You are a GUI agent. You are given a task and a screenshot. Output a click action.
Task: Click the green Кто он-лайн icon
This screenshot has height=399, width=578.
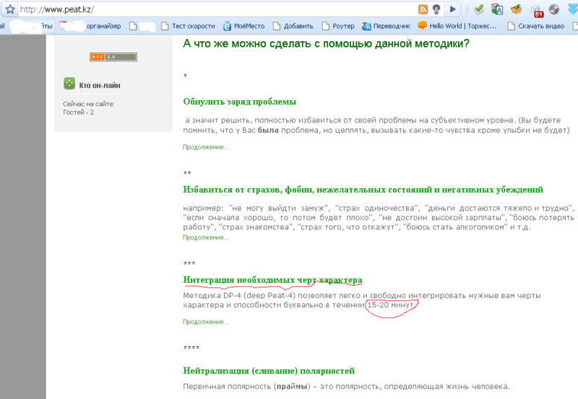[x=69, y=84]
